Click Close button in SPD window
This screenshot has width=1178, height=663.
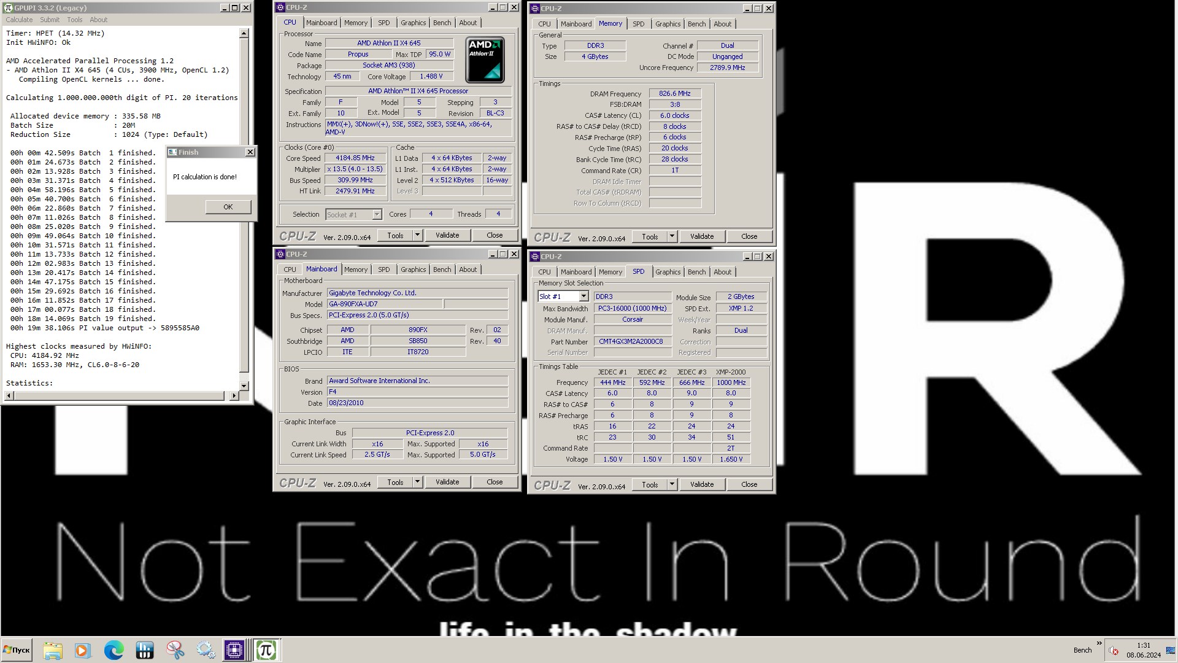click(x=749, y=484)
